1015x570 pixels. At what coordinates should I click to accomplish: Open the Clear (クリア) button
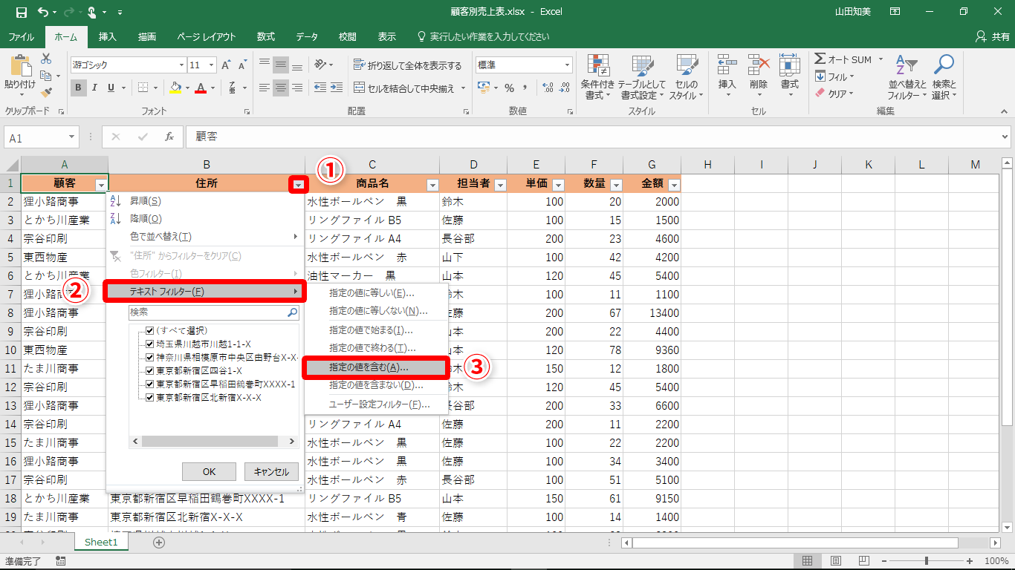click(834, 94)
